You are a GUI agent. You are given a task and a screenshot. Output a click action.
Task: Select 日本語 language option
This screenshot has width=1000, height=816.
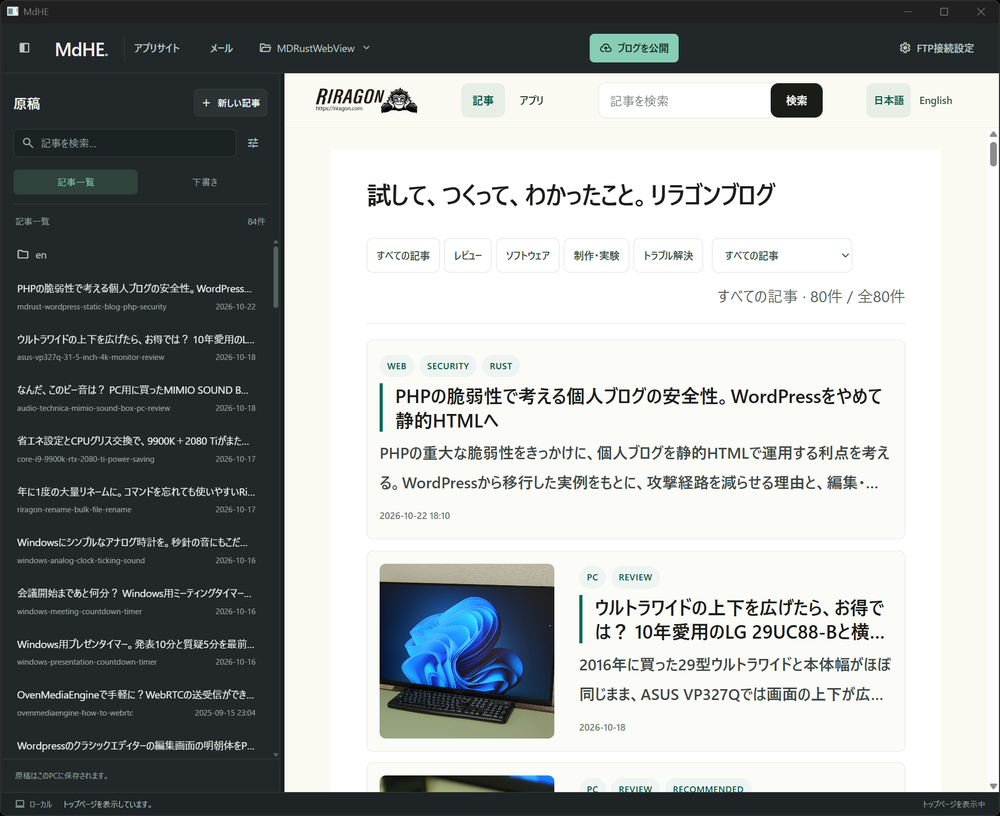[888, 100]
